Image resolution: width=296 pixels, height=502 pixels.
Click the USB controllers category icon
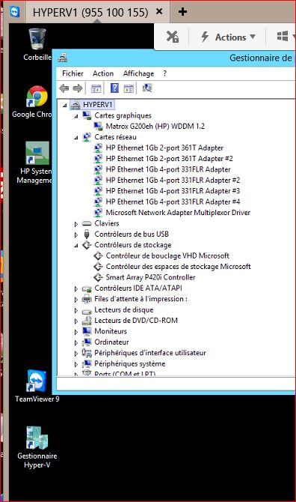point(87,234)
